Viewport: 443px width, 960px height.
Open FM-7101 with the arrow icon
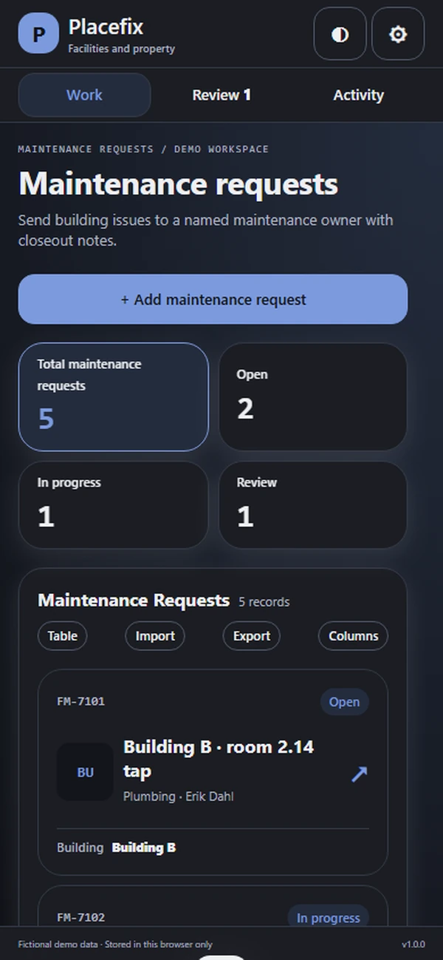359,774
